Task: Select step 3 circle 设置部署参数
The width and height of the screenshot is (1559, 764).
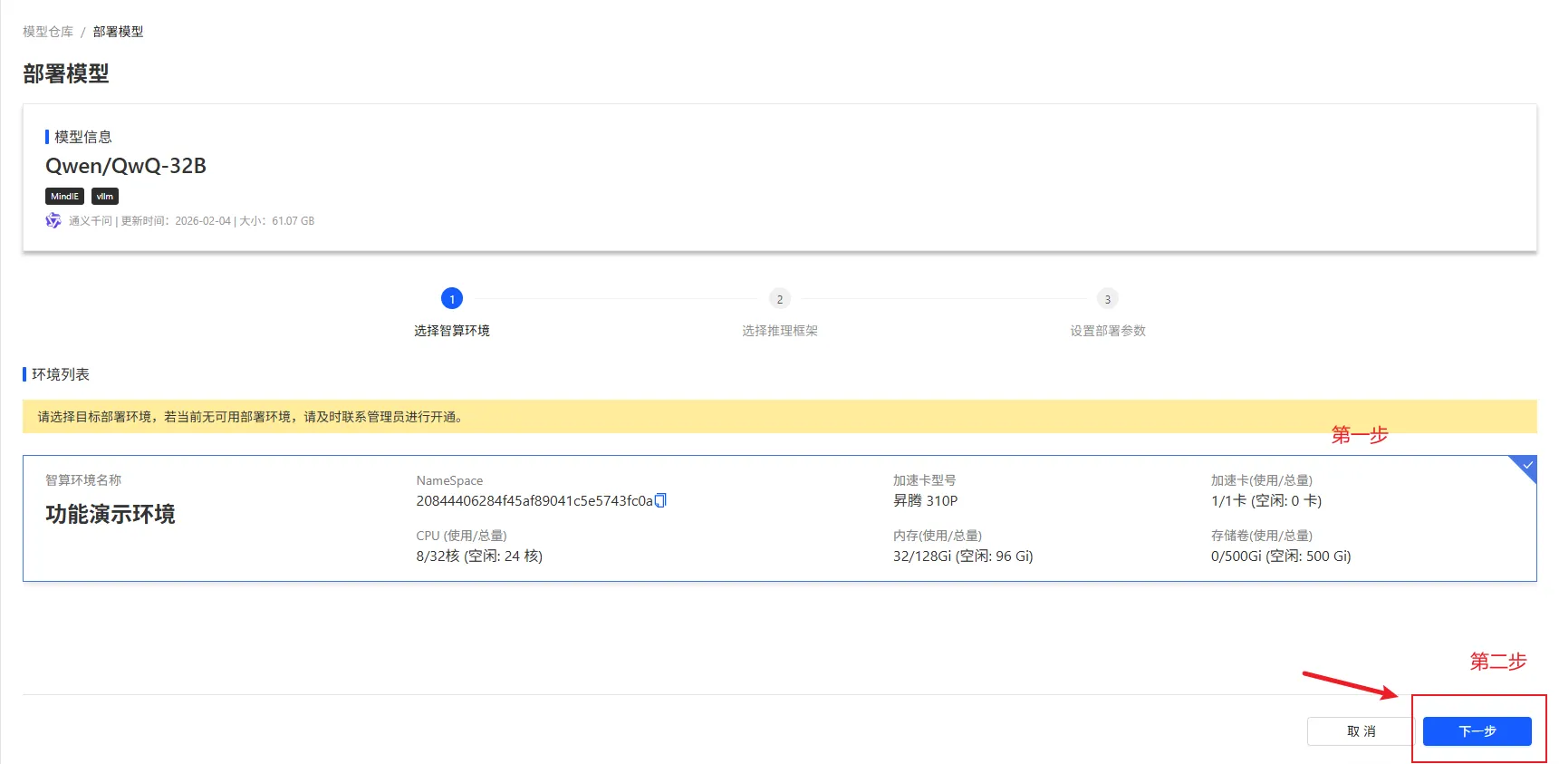Action: [x=1107, y=298]
